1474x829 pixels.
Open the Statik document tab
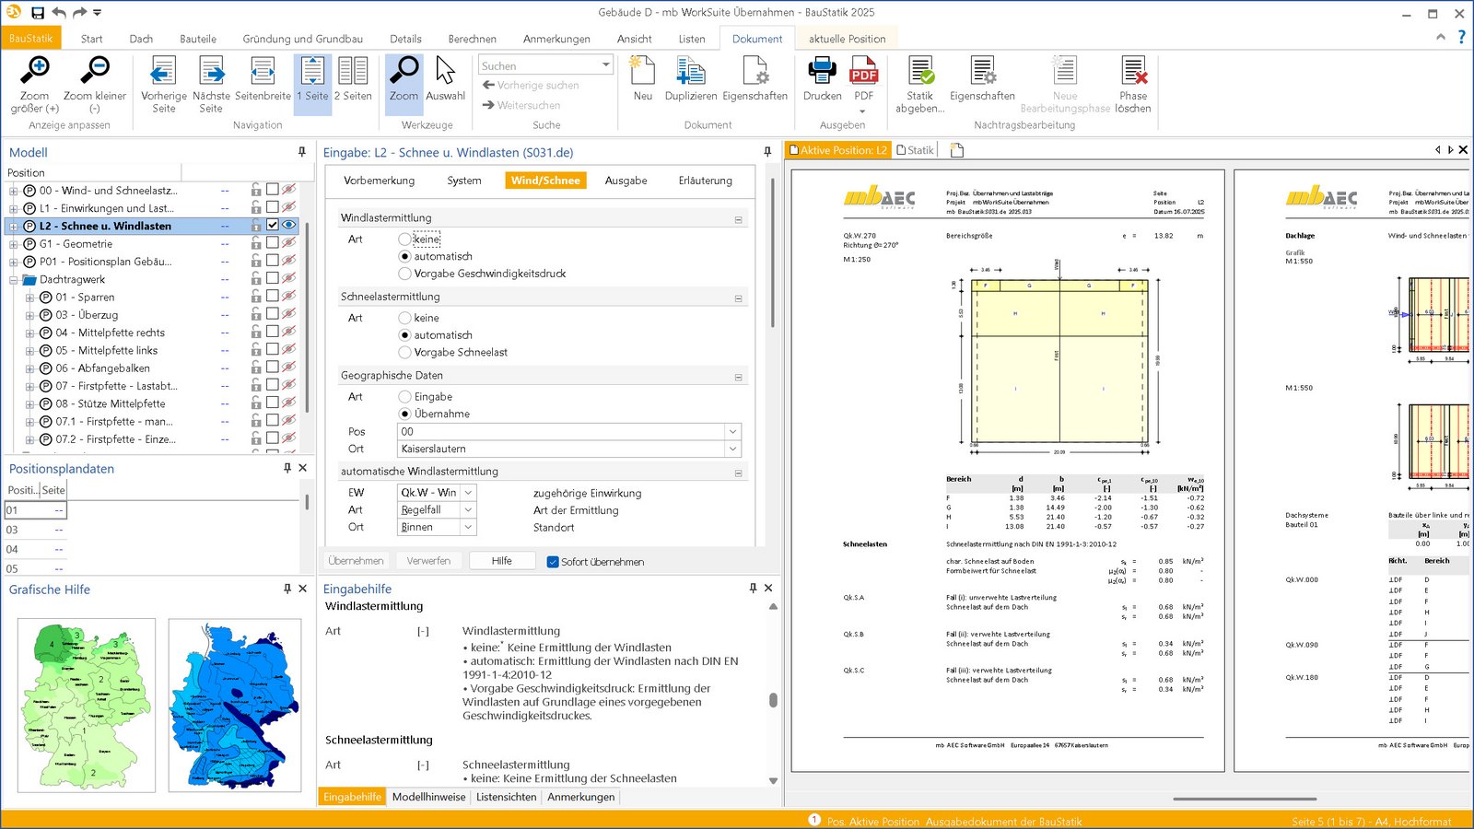click(915, 150)
